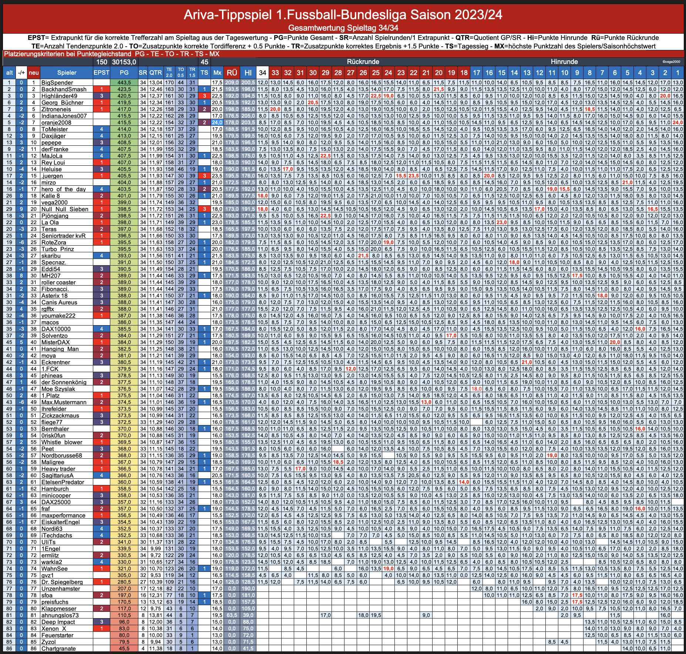Select player name 'ToMeister'

[x=54, y=129]
